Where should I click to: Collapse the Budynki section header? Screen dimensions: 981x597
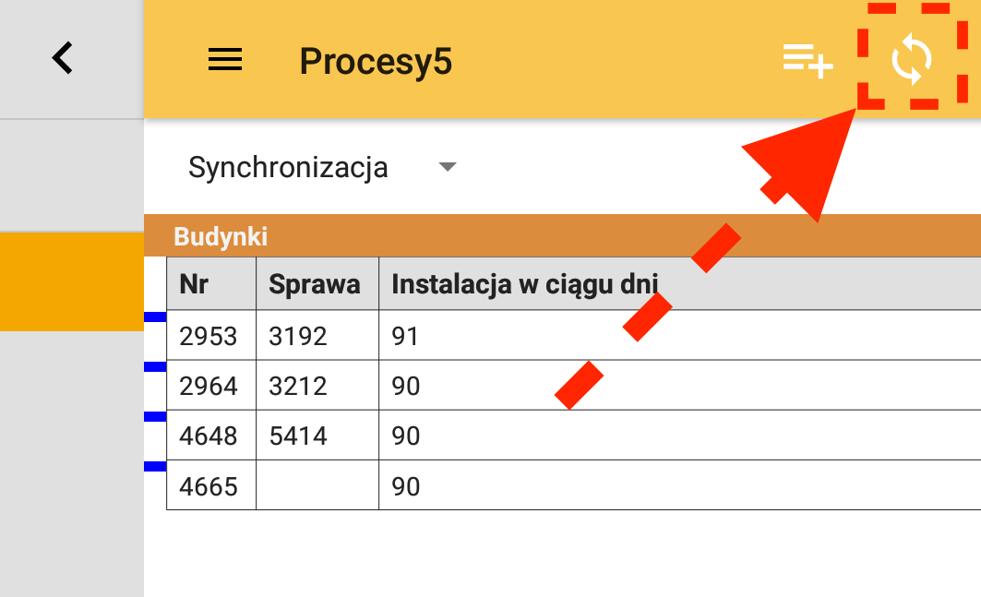click(221, 237)
